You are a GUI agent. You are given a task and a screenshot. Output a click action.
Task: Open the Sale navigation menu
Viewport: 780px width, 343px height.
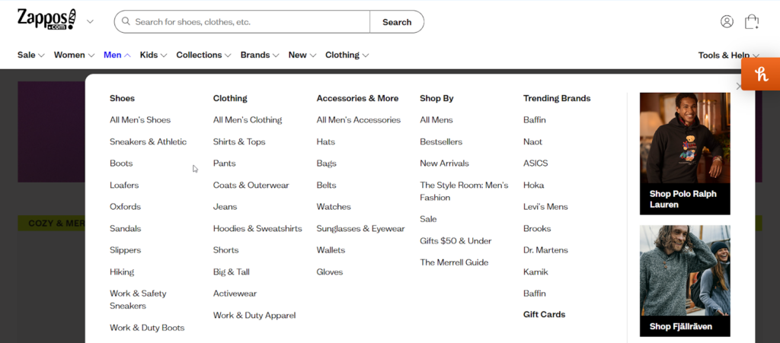point(31,55)
